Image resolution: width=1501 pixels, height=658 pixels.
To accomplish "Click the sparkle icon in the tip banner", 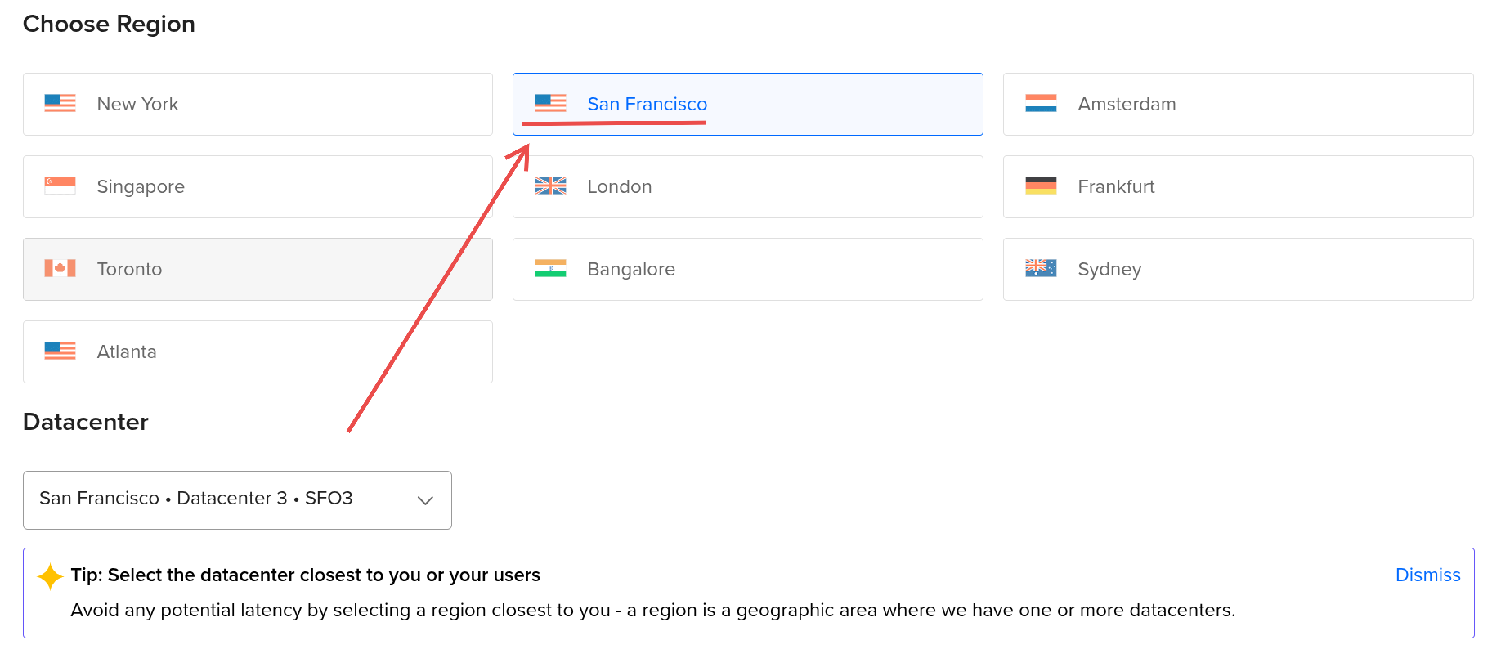I will point(49,575).
